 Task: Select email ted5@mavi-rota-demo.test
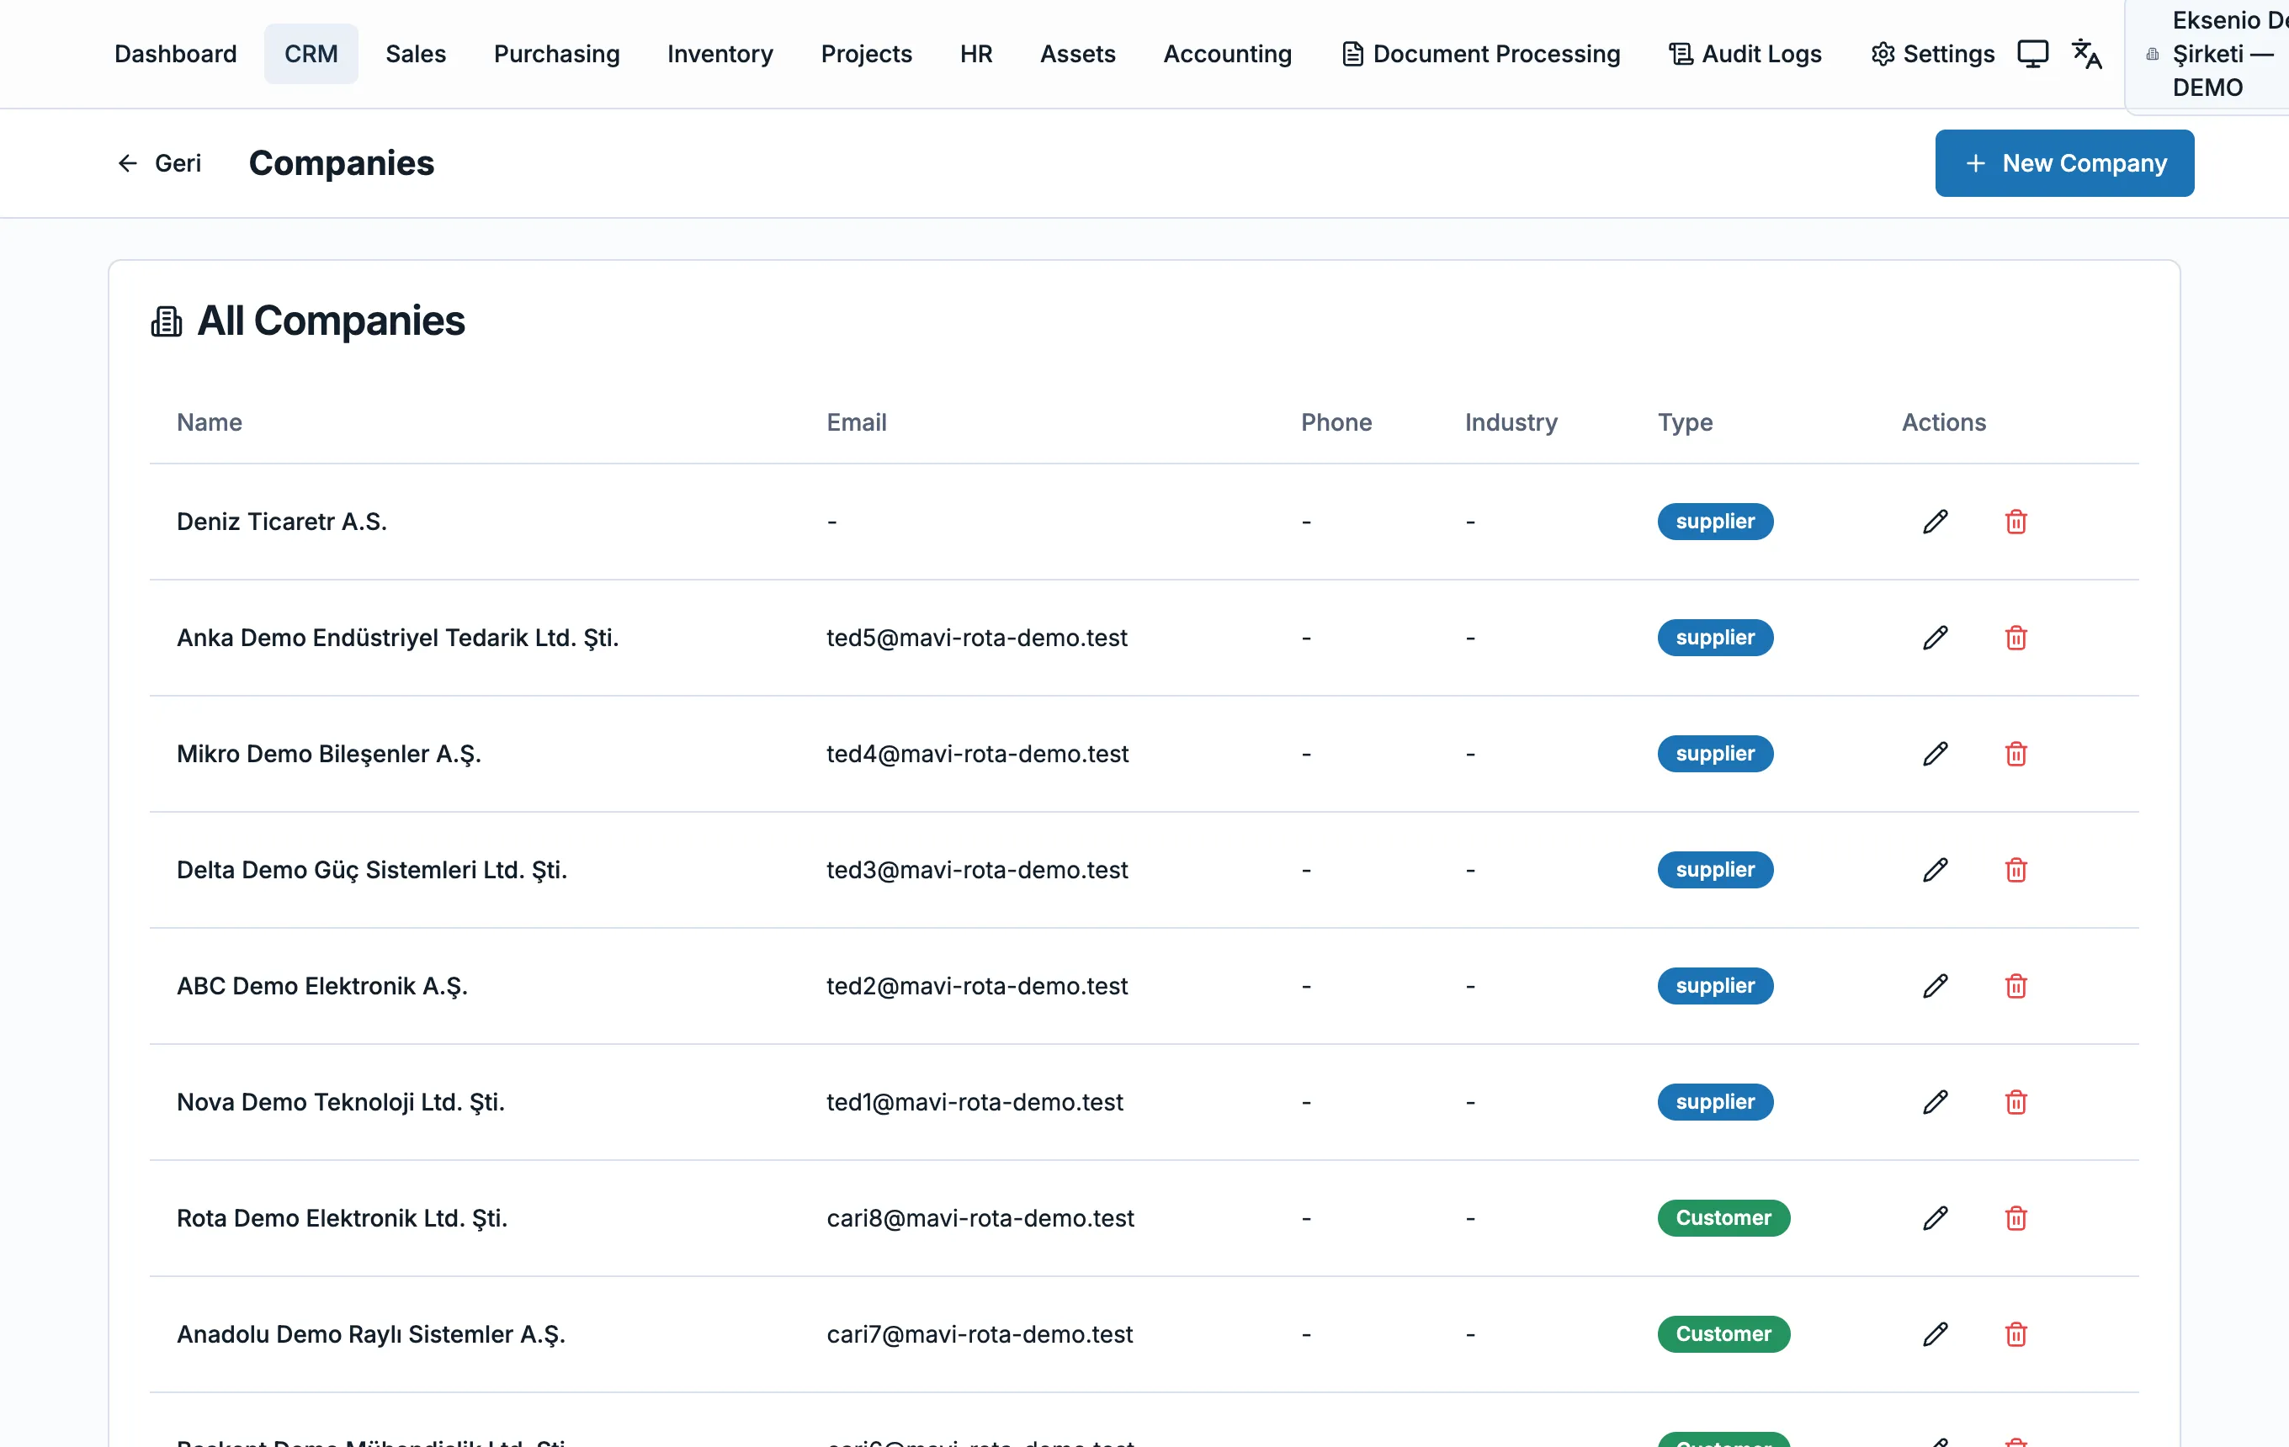coord(976,638)
